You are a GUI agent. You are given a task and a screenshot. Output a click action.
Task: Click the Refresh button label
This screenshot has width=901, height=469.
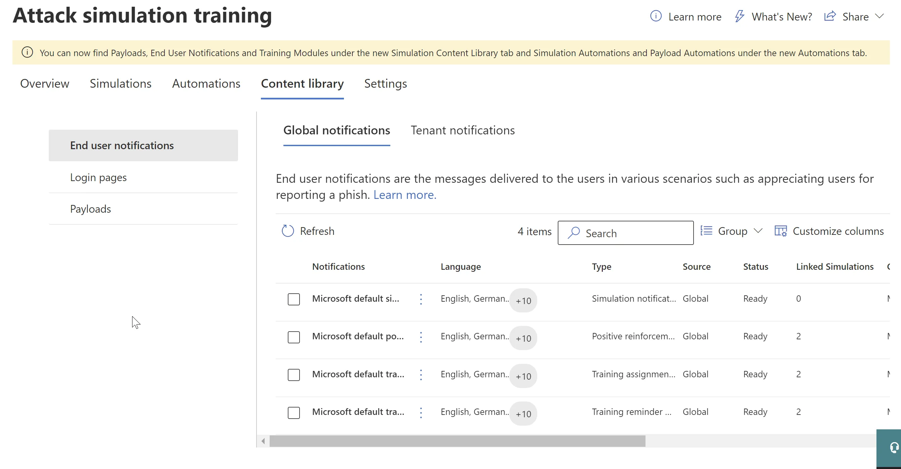tap(317, 231)
